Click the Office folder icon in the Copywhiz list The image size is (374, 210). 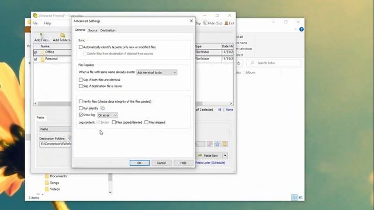click(43, 52)
